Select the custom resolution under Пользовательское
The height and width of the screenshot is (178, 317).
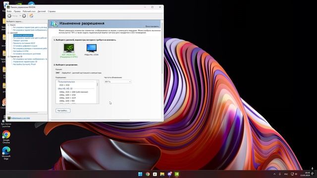click(x=64, y=85)
